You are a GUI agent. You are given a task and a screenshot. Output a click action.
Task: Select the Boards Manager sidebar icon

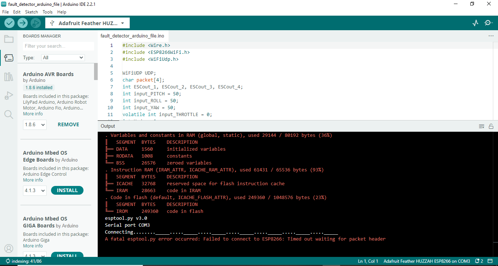(x=9, y=57)
